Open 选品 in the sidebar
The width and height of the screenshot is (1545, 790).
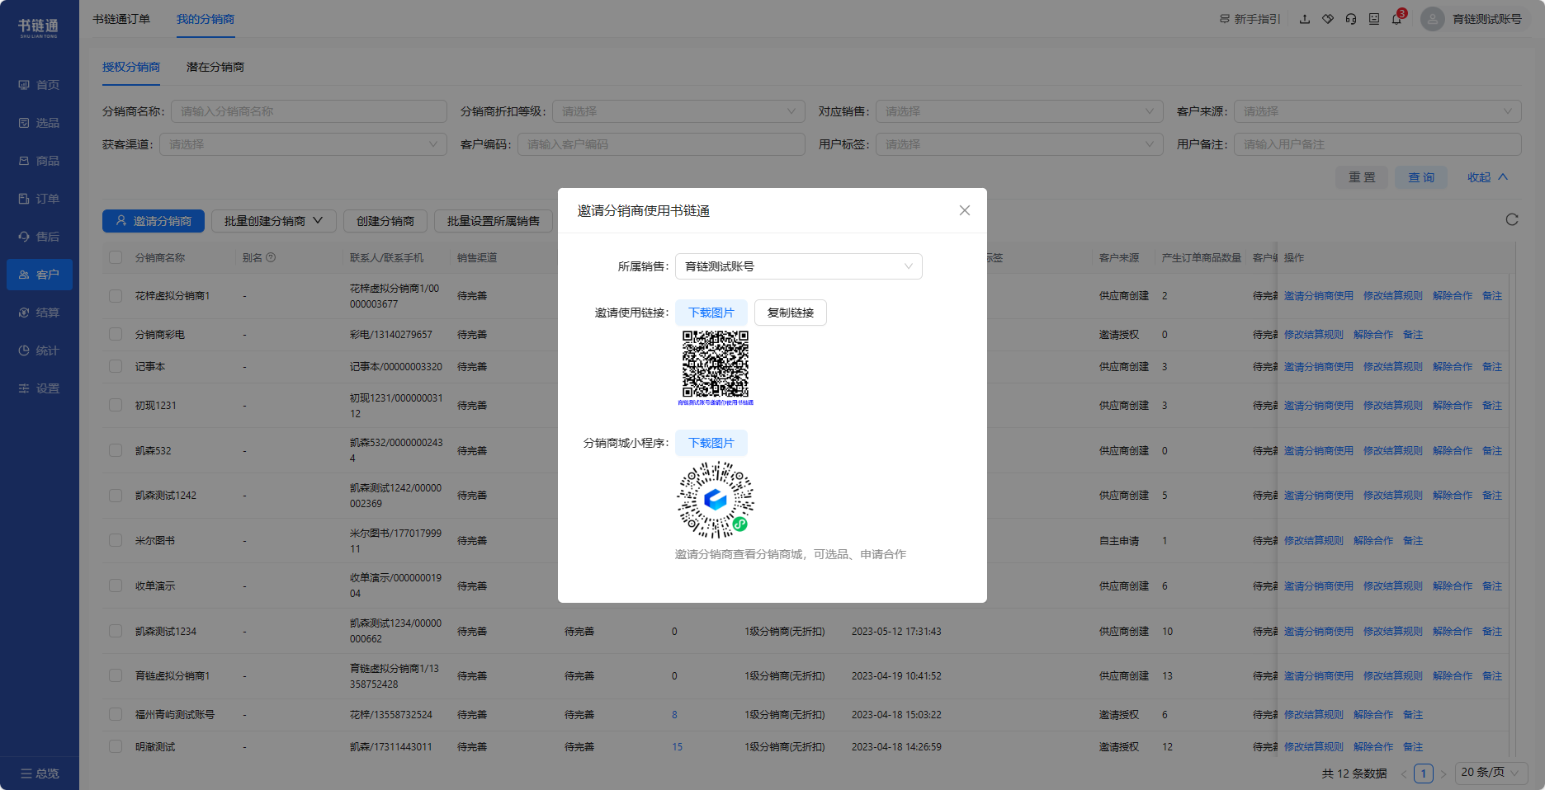40,123
